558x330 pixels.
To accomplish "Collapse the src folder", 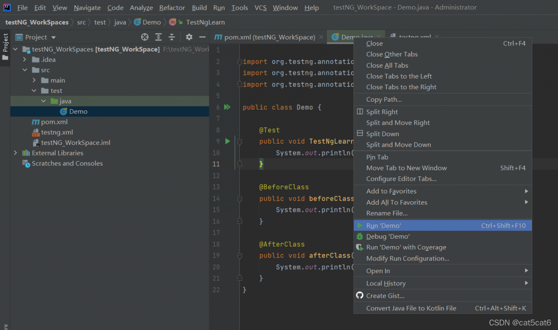I will [25, 70].
